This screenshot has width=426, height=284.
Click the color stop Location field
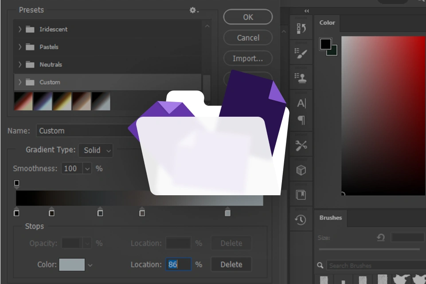click(178, 264)
